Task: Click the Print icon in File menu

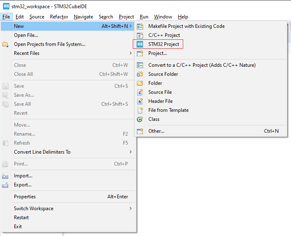Action: [x=5, y=164]
